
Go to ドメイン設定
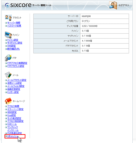click(x=13, y=40)
